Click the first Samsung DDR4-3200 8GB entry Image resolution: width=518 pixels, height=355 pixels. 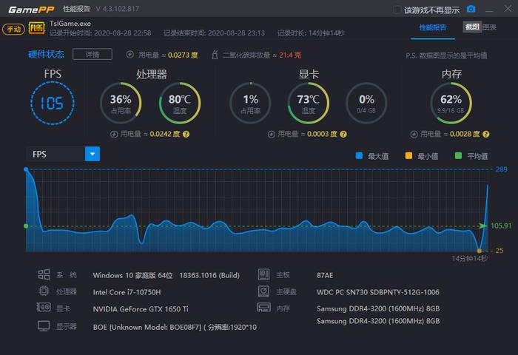tap(378, 308)
